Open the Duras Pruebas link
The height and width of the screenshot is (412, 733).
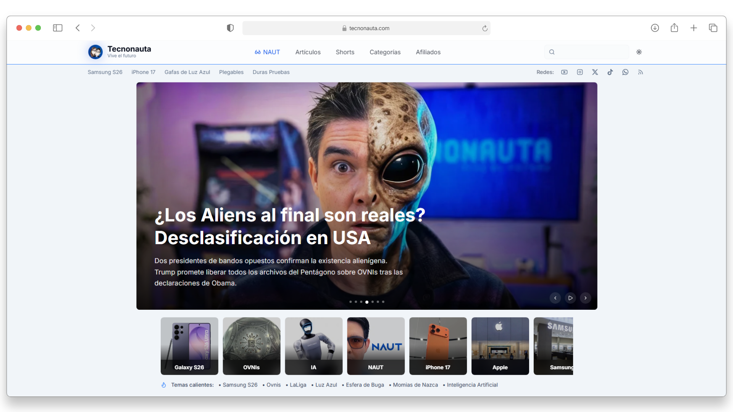[271, 72]
